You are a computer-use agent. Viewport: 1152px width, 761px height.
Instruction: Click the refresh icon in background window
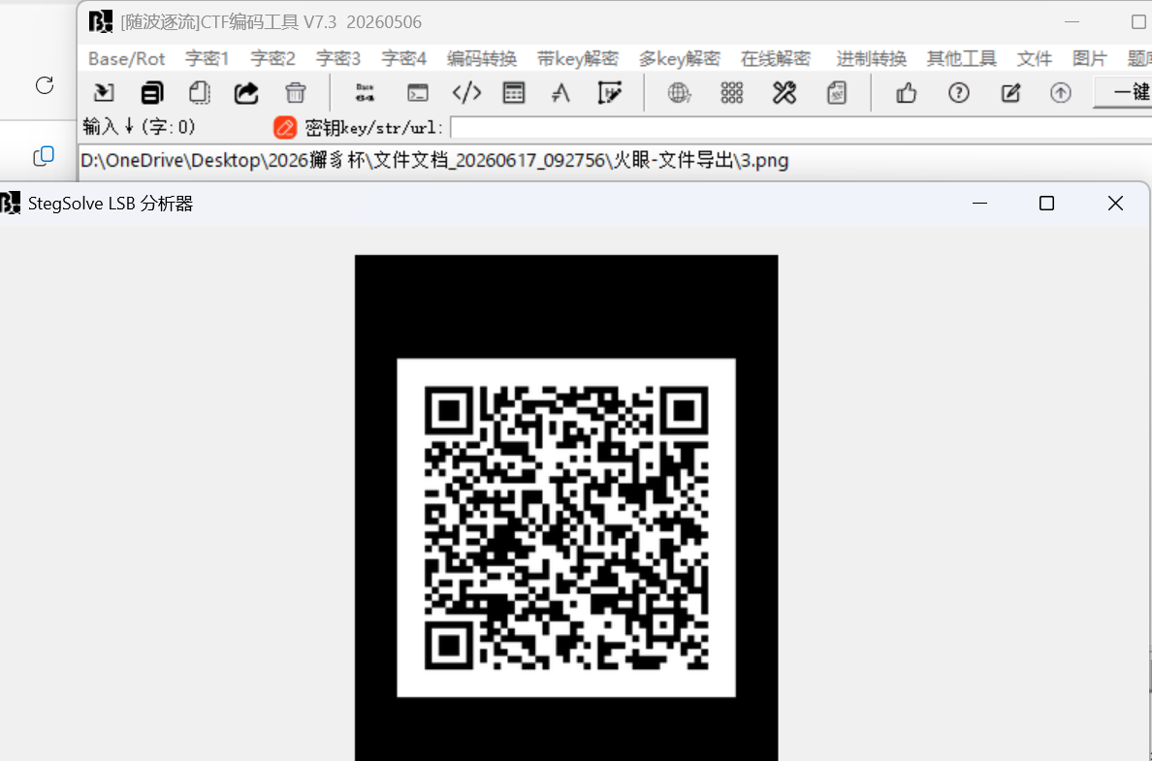coord(45,85)
